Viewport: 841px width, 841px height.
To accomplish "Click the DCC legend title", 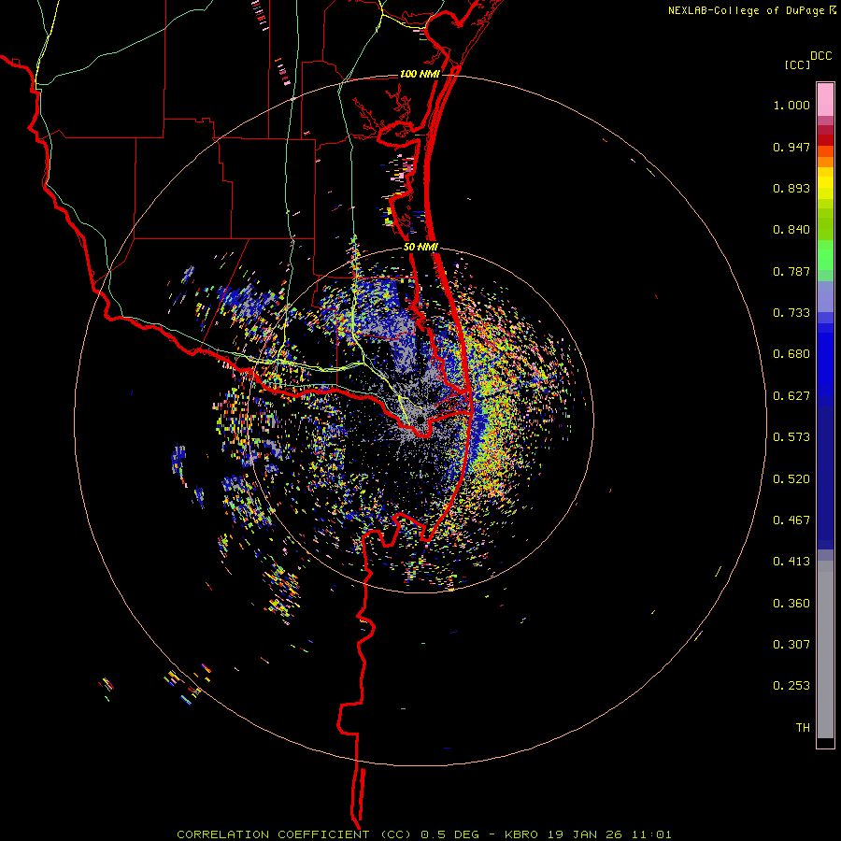I will [x=821, y=56].
